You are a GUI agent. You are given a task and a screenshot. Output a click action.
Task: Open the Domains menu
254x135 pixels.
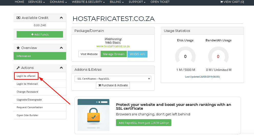pos(58,2)
